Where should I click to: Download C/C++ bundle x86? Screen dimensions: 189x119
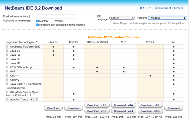coord(150,105)
